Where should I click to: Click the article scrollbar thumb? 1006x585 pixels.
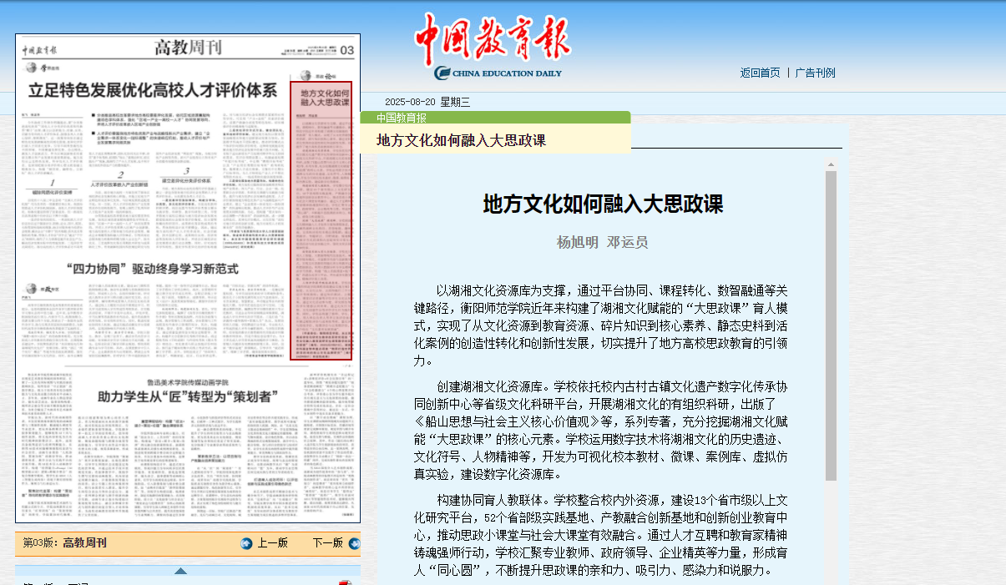831,325
